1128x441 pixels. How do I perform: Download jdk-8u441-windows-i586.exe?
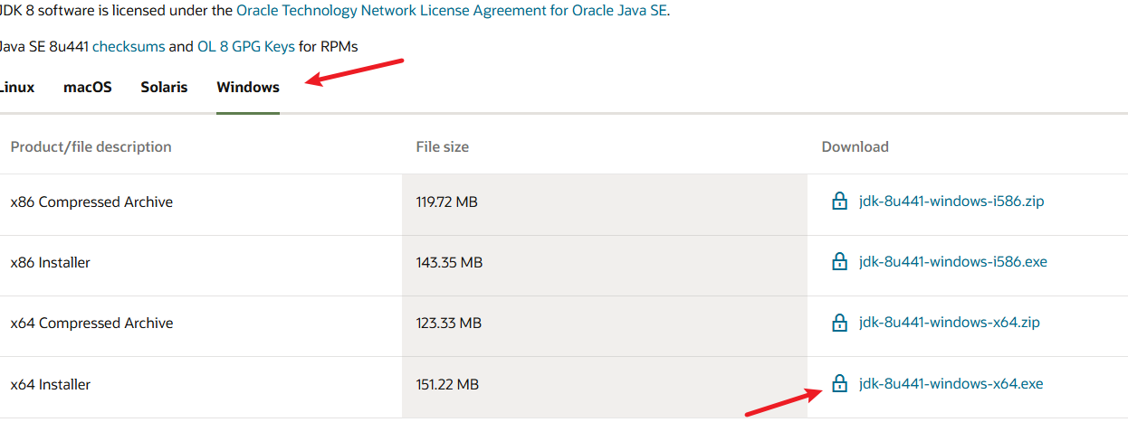pyautogui.click(x=953, y=261)
